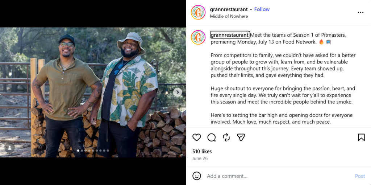
Task: Repost using the circular arrows icon
Action: [226, 137]
